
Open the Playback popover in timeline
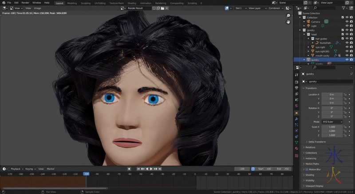click(x=16, y=169)
